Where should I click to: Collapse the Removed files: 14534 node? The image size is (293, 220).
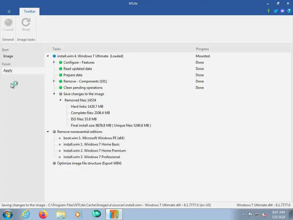coord(60,100)
